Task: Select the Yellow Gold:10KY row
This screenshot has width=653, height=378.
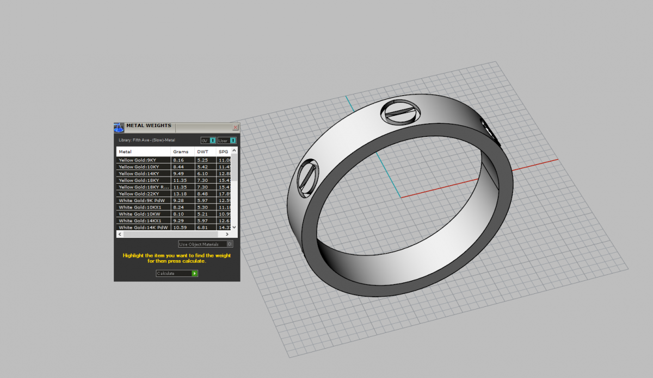Action: (x=174, y=167)
